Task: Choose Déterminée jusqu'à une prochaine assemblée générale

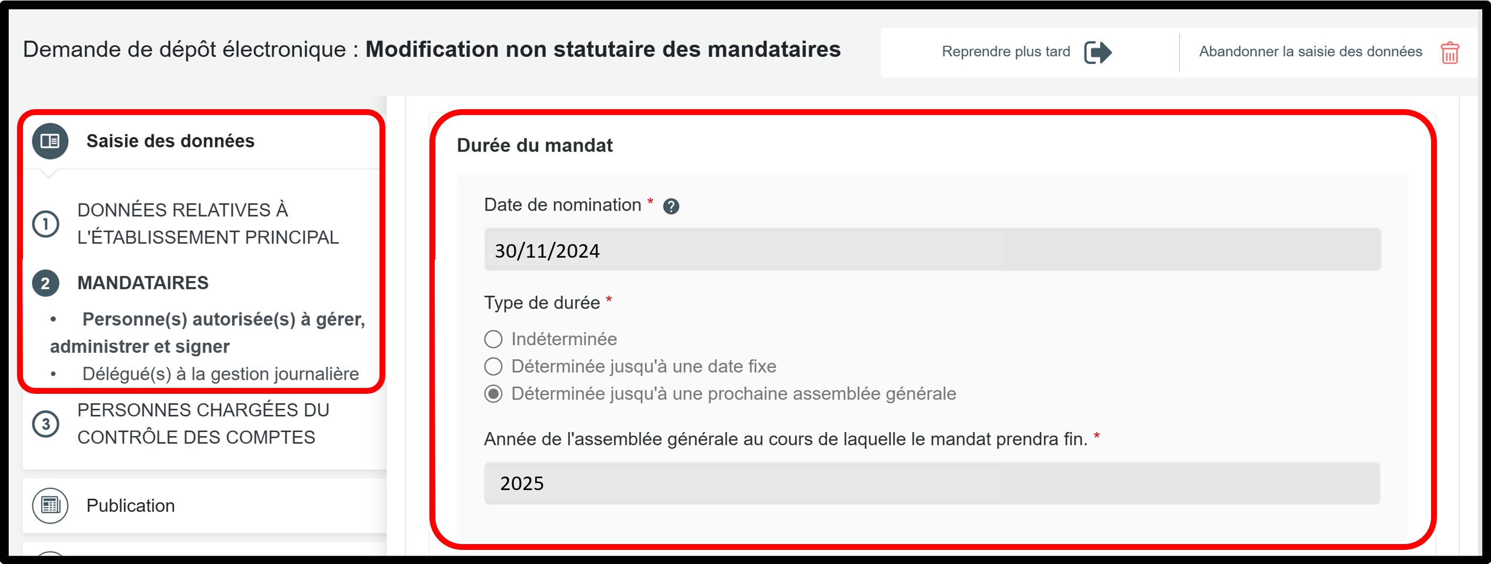Action: (x=493, y=394)
